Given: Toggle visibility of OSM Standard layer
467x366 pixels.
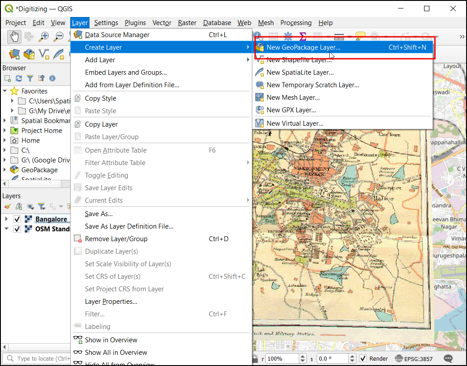Looking at the screenshot, I should pos(17,229).
